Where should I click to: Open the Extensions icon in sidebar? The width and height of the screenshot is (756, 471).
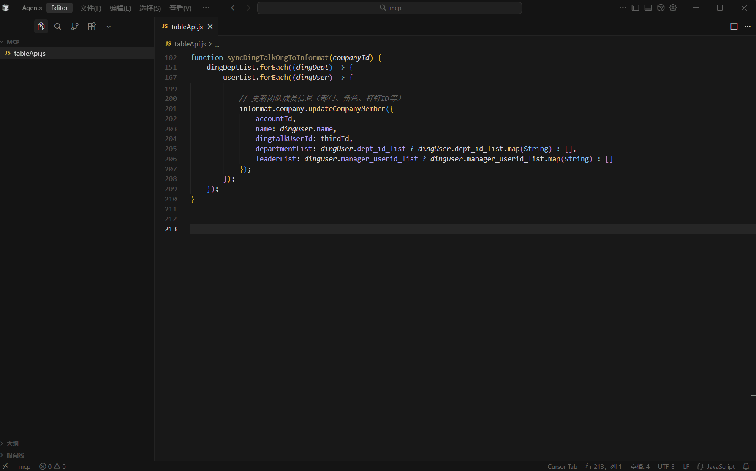tap(92, 27)
